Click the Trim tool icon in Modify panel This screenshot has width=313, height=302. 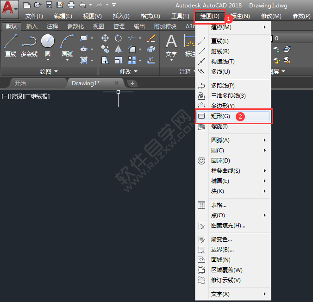click(132, 38)
